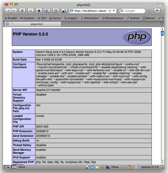Screen dimensions: 168x173
Task: Click the scroll up arrow of the scrollbar
Action: tap(163, 29)
